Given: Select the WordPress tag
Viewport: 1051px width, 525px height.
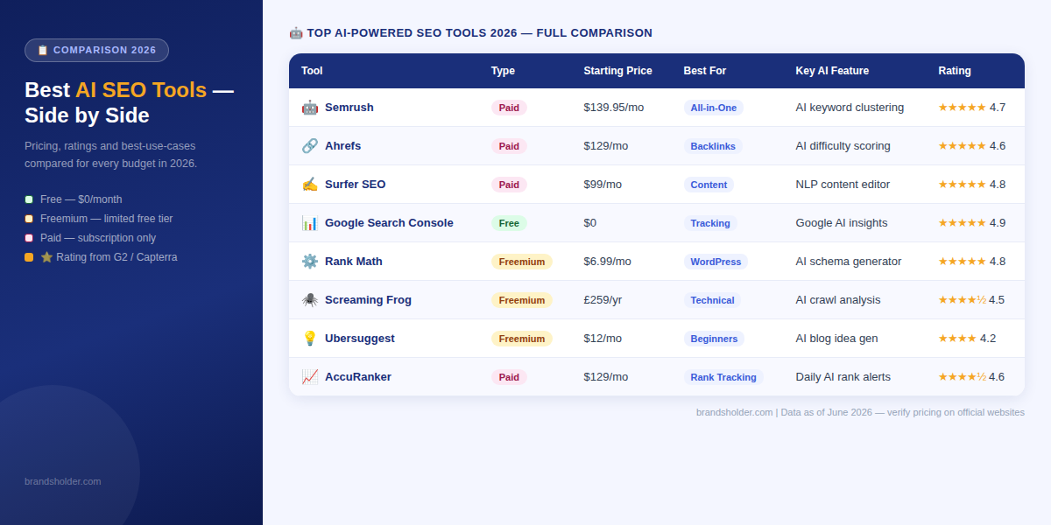Looking at the screenshot, I should tap(716, 262).
